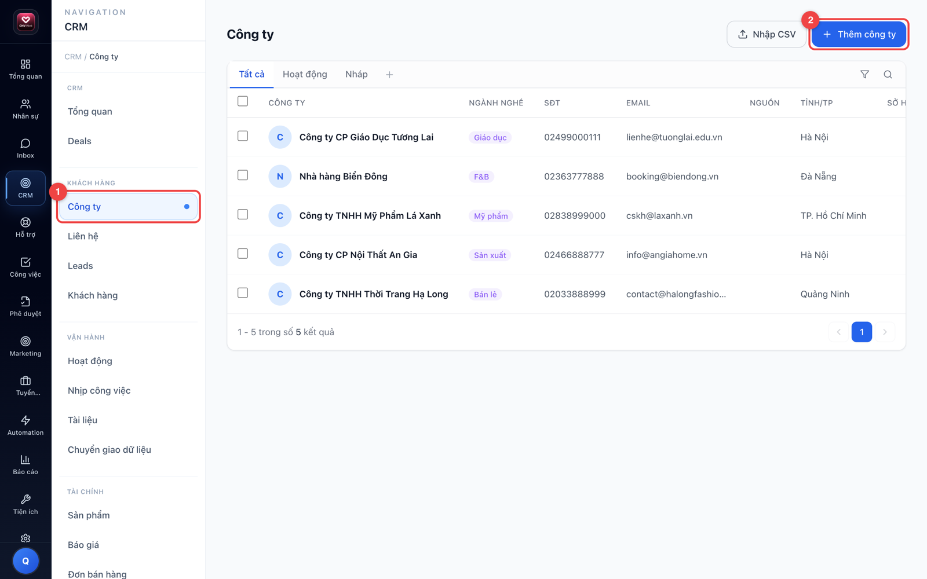Open the Báo cáo chart icon

tap(25, 465)
